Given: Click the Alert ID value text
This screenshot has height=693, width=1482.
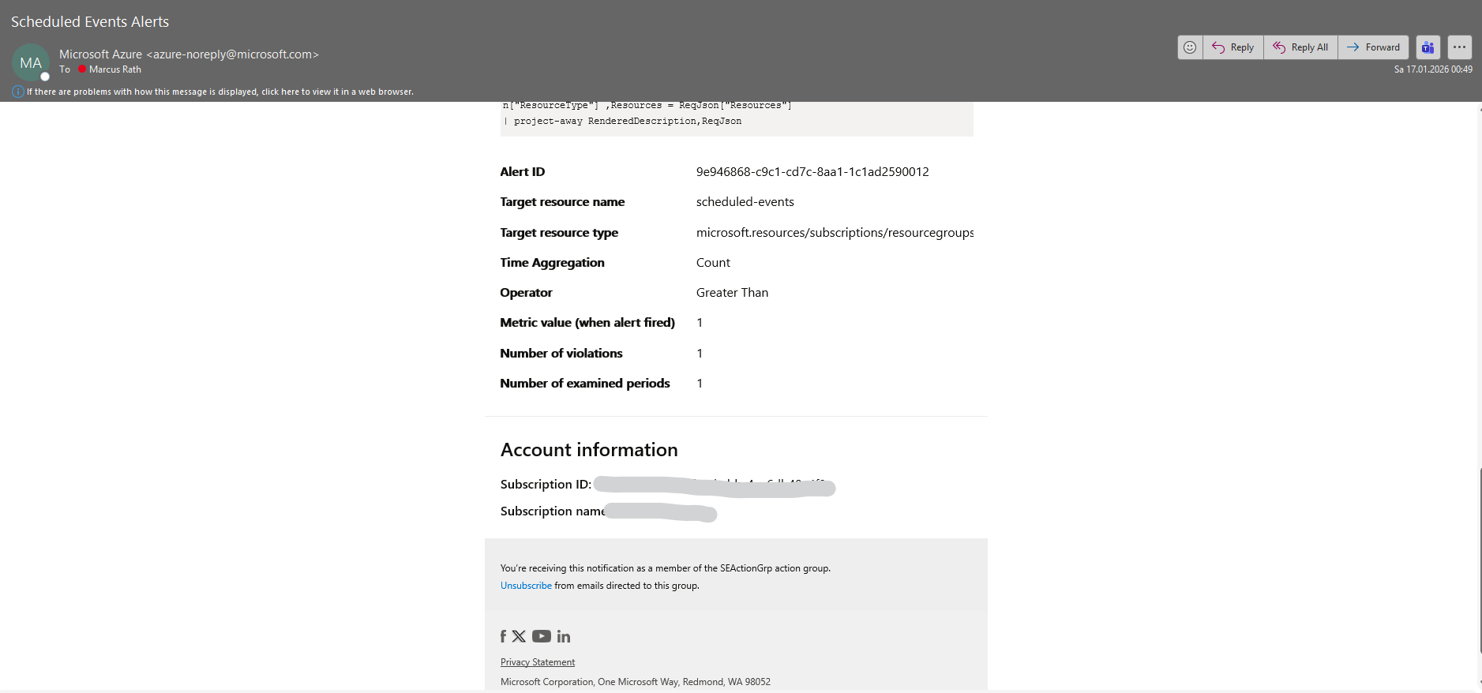Looking at the screenshot, I should click(812, 172).
